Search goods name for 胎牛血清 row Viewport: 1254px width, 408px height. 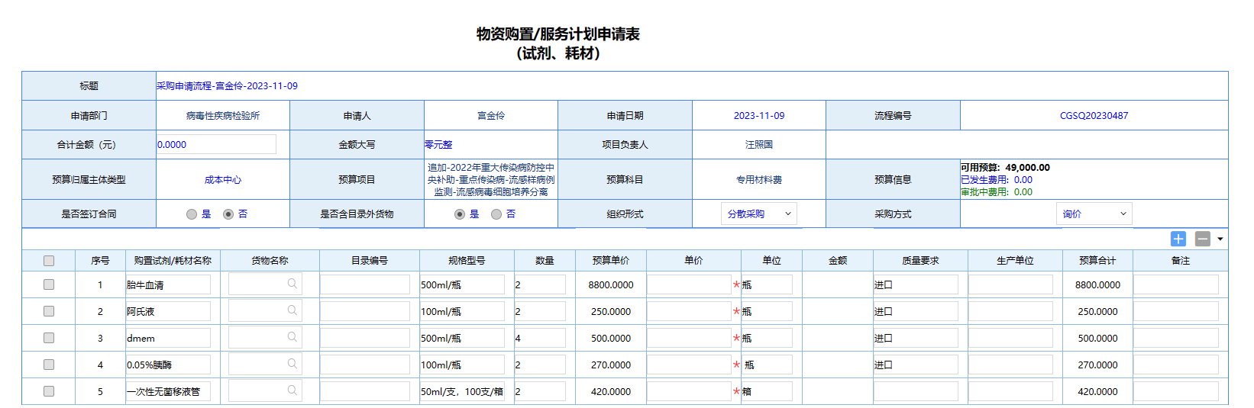tap(292, 284)
